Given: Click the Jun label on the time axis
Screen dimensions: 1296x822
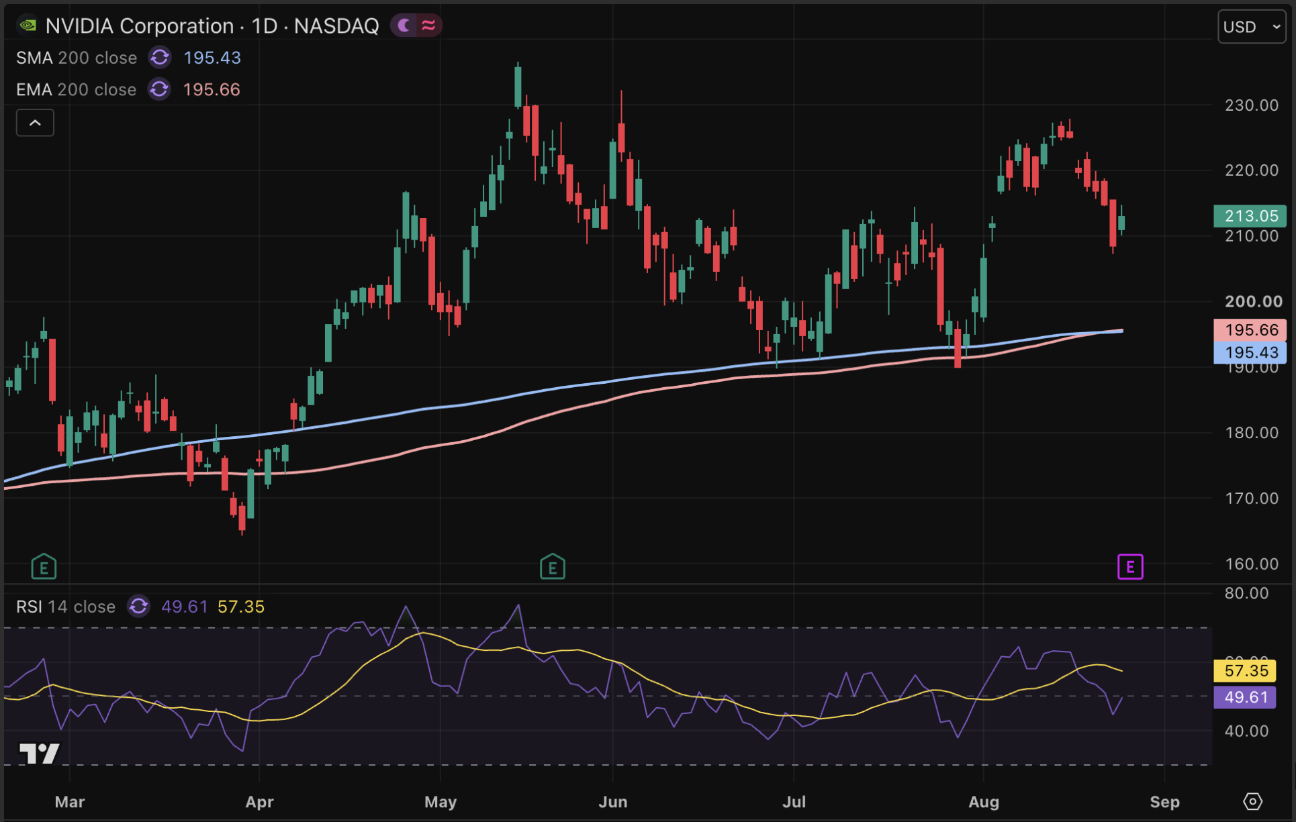Looking at the screenshot, I should (x=613, y=802).
